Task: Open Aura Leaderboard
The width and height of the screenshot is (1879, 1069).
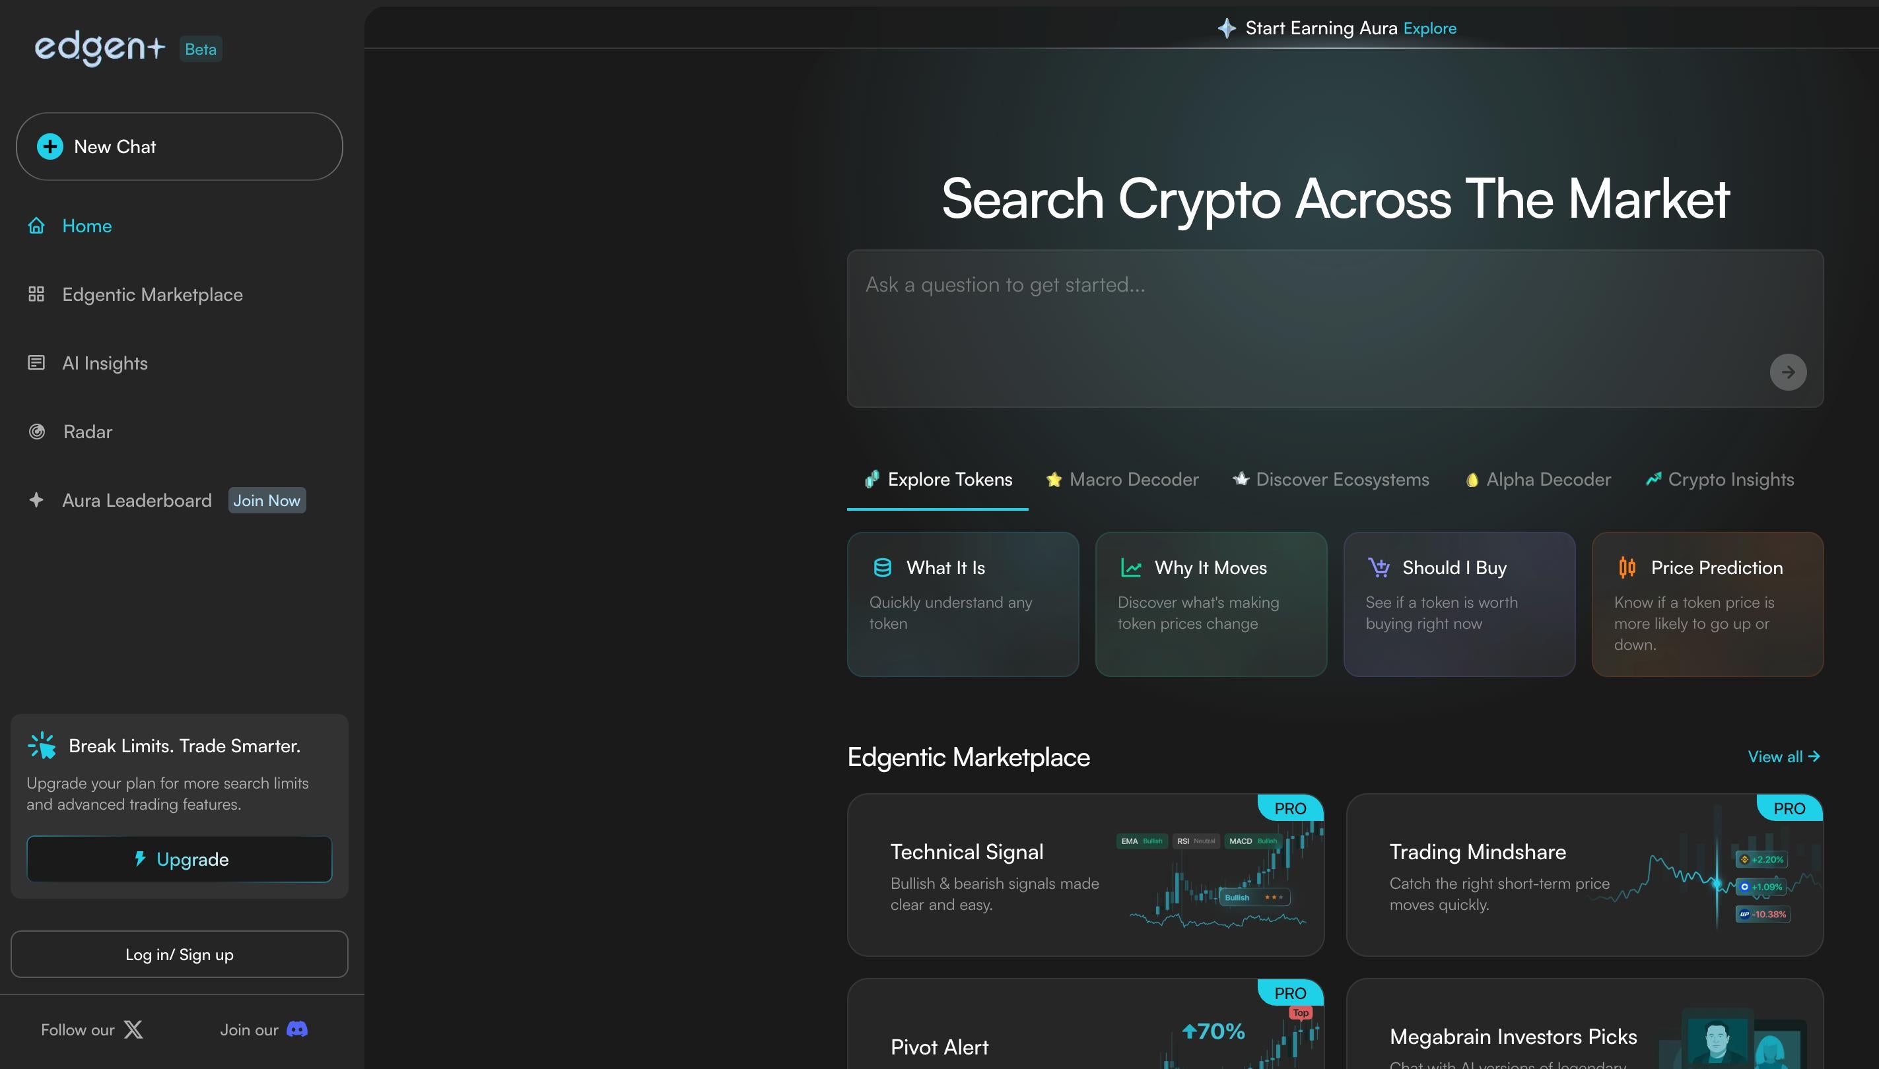Action: tap(137, 500)
